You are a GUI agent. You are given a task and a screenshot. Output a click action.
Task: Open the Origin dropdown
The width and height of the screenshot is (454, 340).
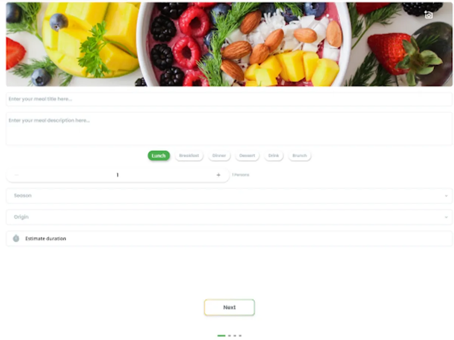(229, 217)
